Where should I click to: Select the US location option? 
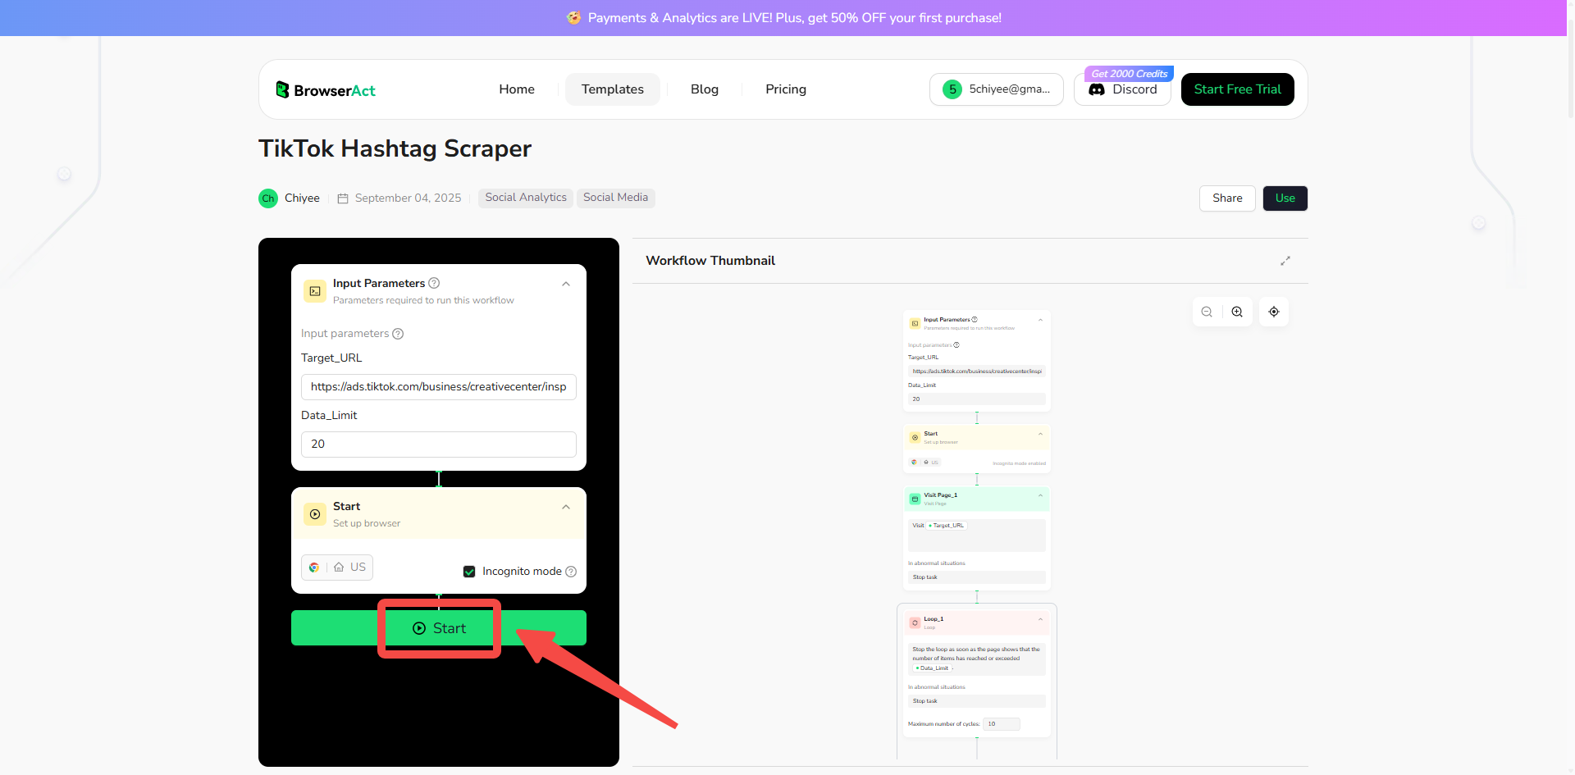pyautogui.click(x=350, y=568)
